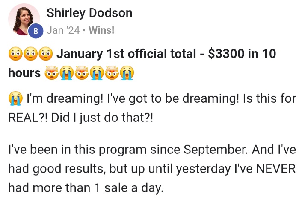Image resolution: width=308 pixels, height=199 pixels.
Task: Click the REAL?! Did I just do that line
Action: tap(80, 118)
